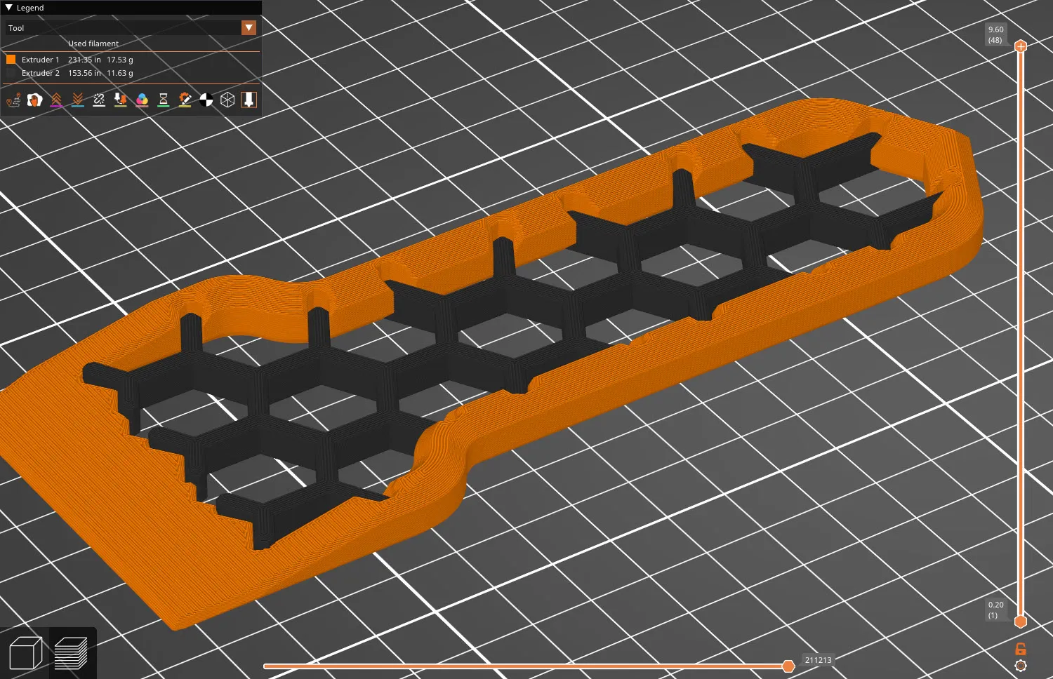
Task: Click the Extruder 2 legend label
Action: (x=41, y=73)
